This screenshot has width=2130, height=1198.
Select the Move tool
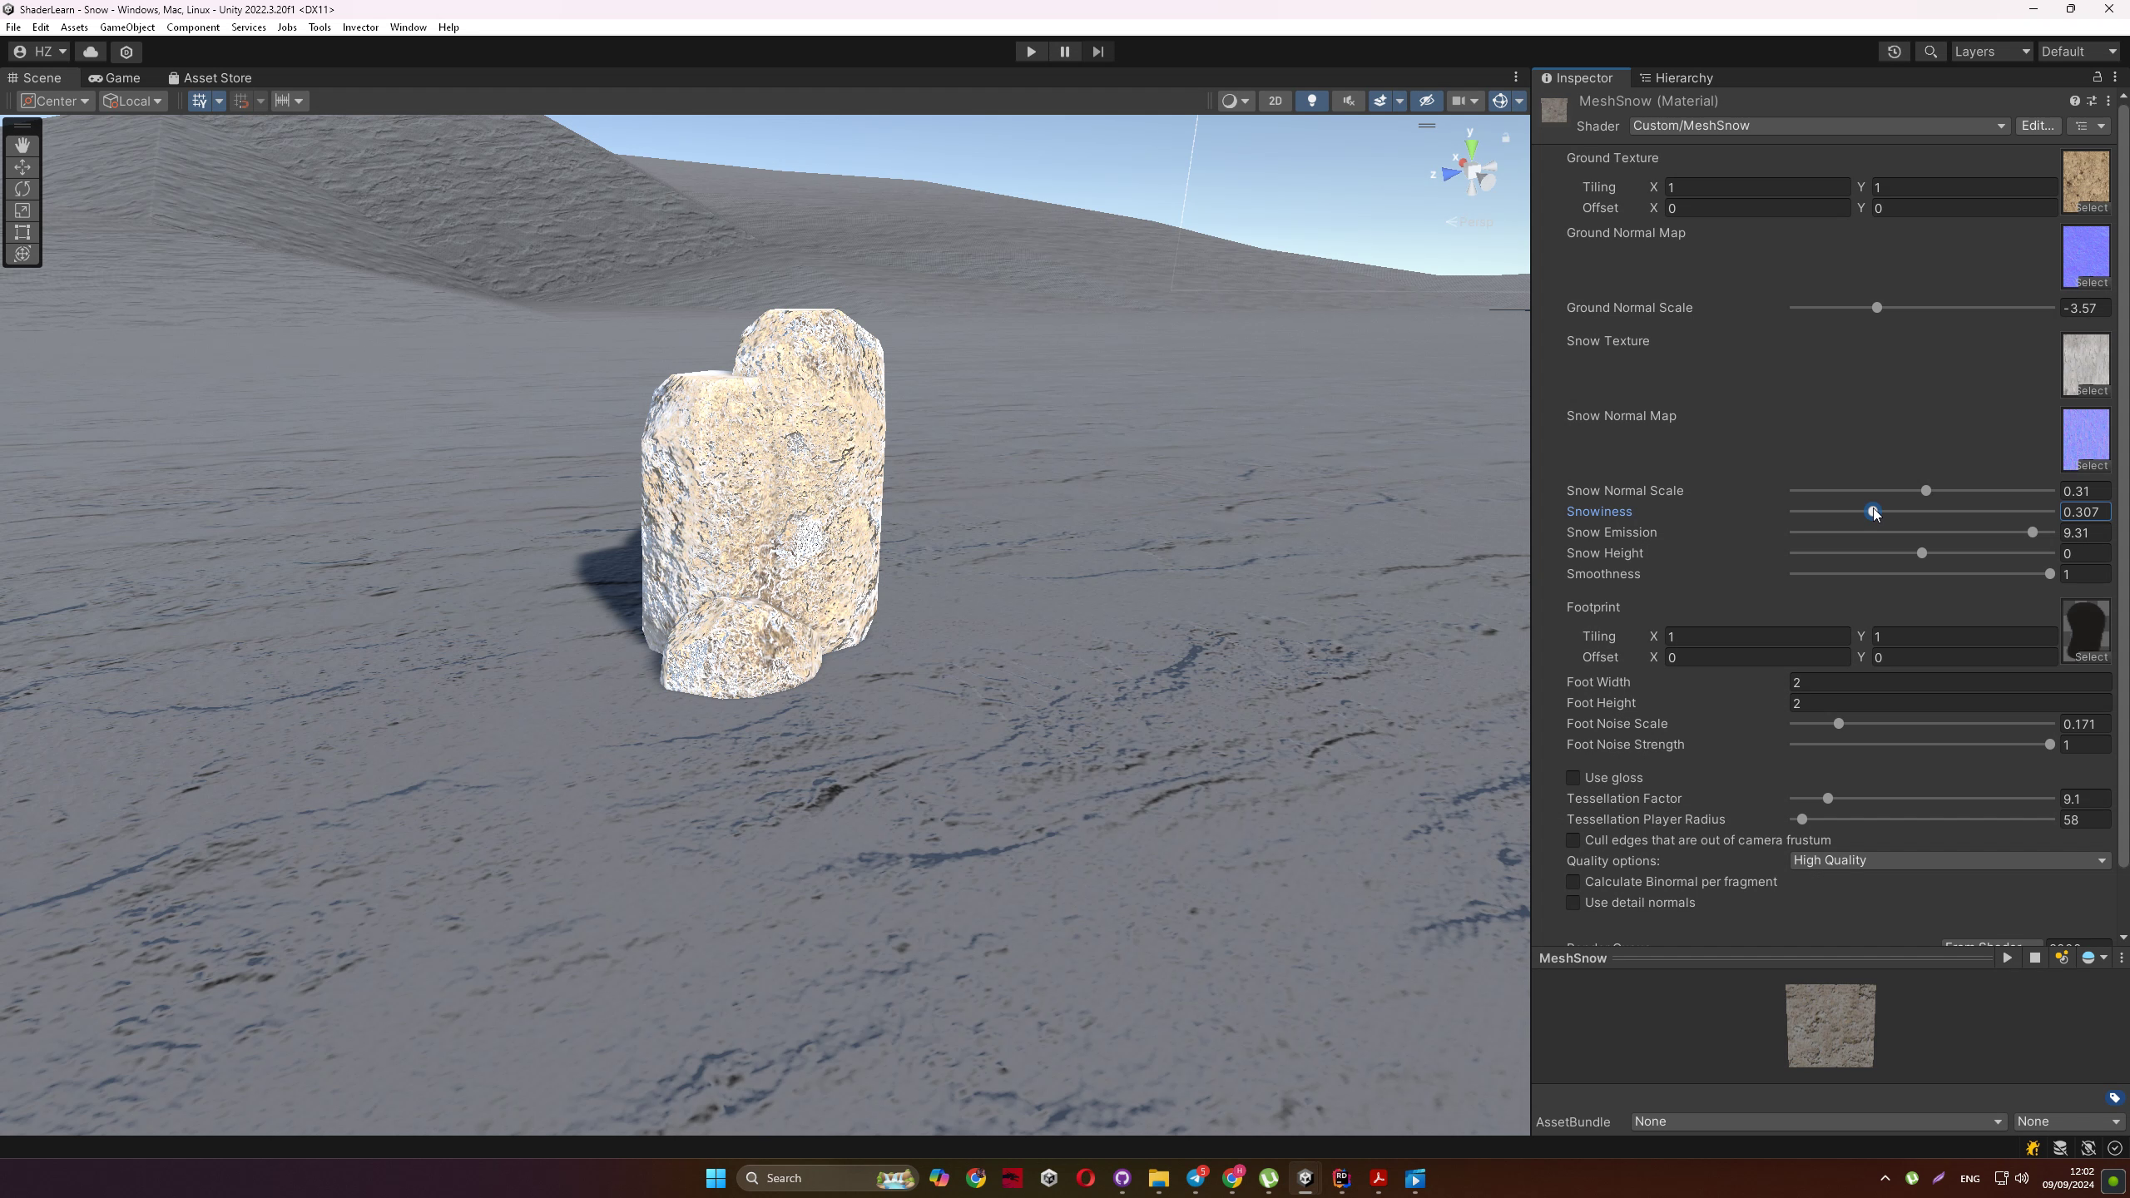tap(22, 167)
